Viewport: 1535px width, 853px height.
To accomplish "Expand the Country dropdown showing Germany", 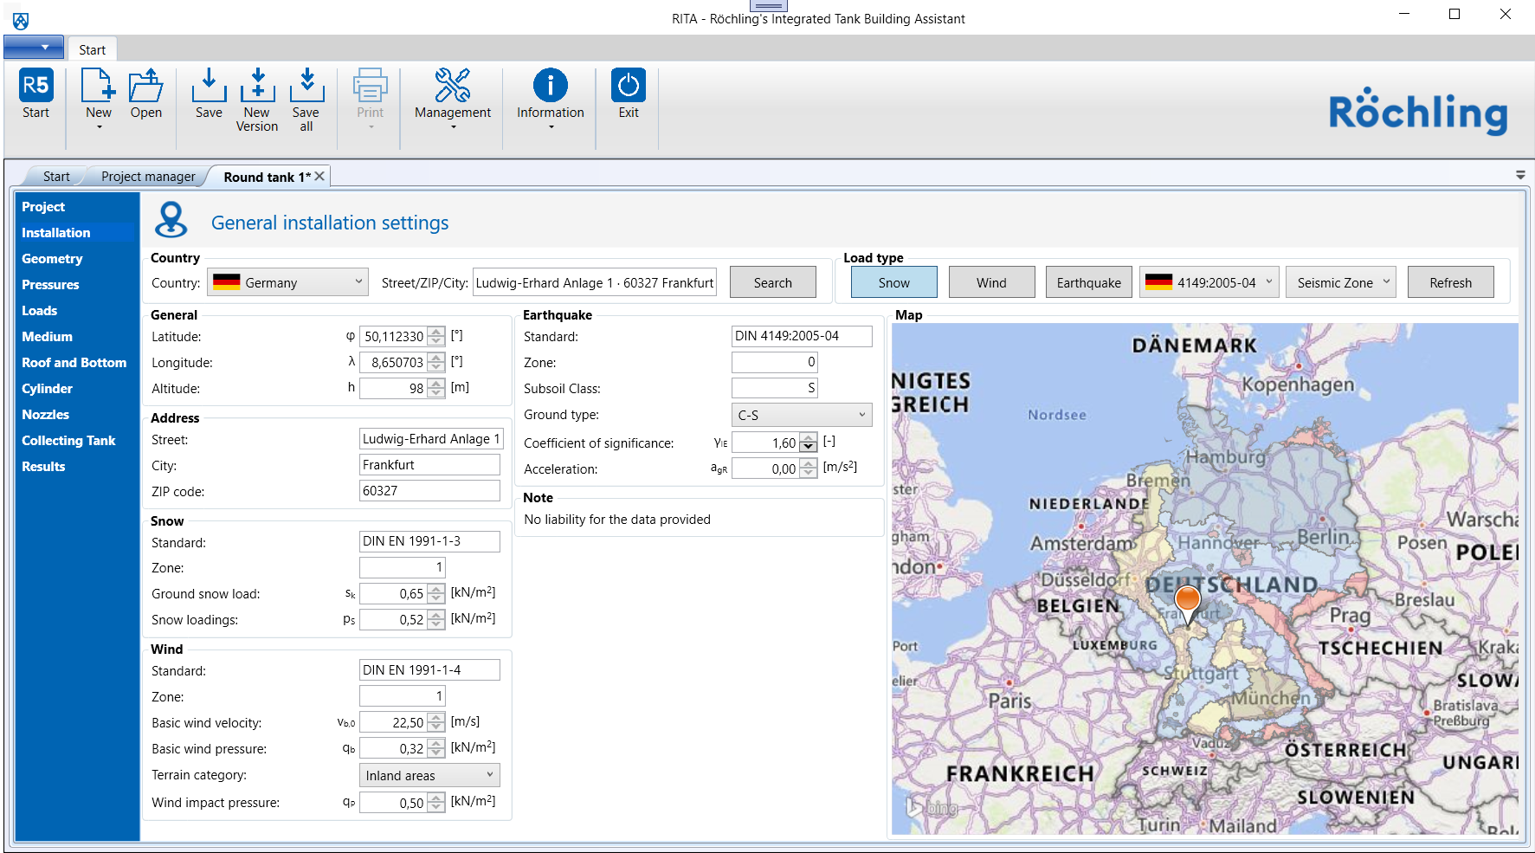I will [x=287, y=282].
